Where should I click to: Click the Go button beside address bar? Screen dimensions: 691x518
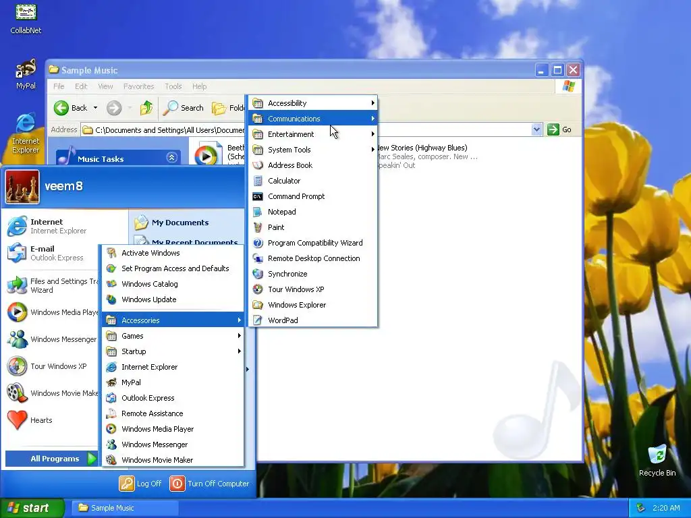point(559,129)
